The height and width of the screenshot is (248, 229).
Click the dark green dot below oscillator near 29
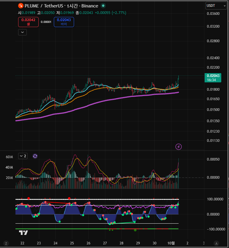tap(135, 230)
